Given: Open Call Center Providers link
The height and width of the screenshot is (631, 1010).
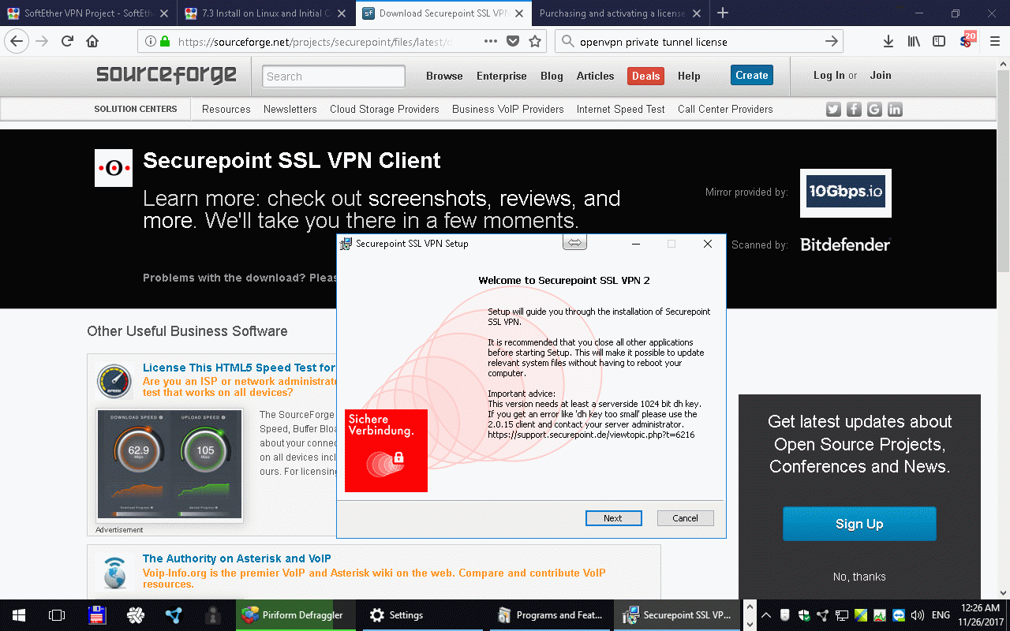Looking at the screenshot, I should (725, 110).
